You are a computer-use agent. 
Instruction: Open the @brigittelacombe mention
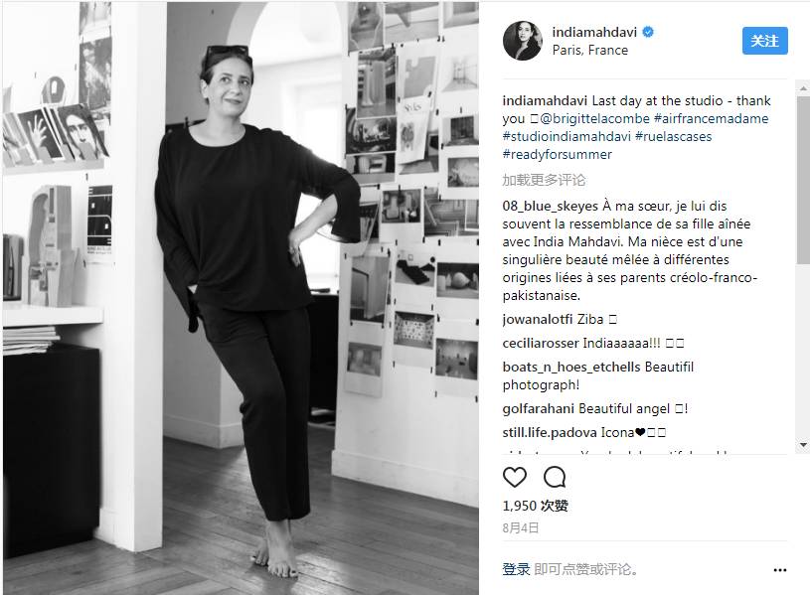click(594, 118)
